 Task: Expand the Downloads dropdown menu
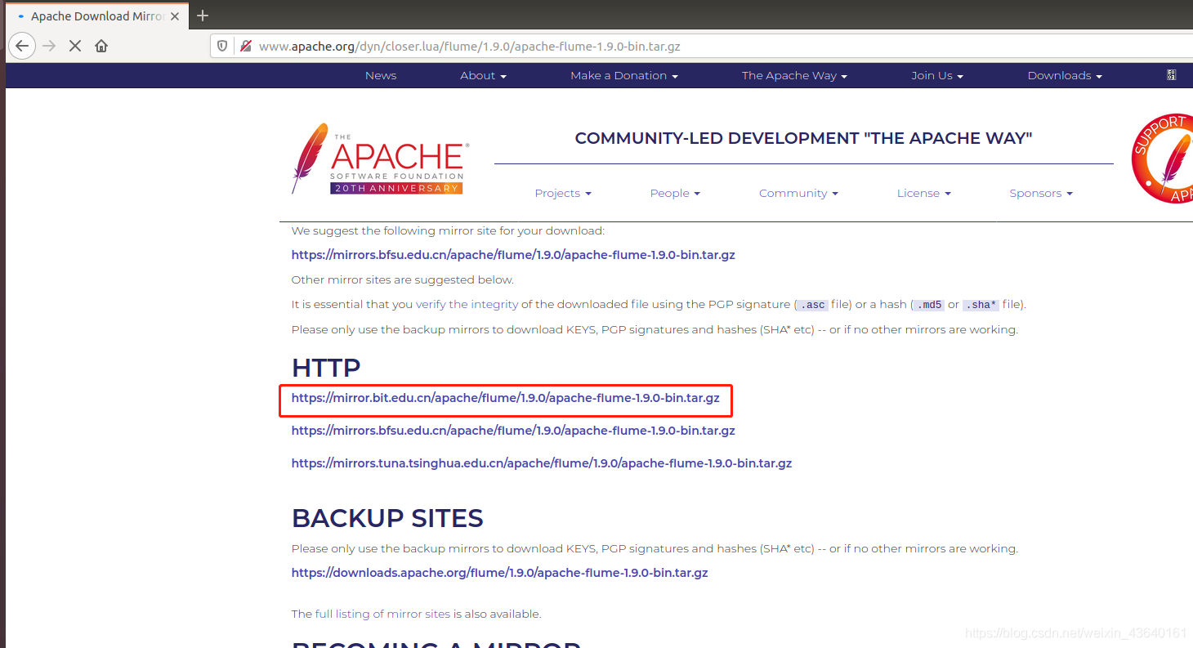1065,75
